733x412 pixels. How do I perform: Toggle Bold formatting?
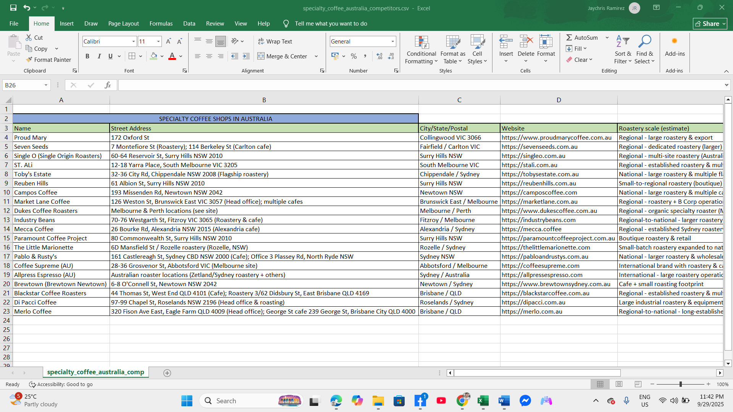click(87, 56)
